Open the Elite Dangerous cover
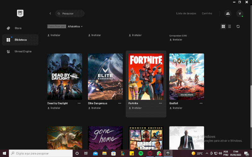This screenshot has width=252, height=157. click(x=106, y=77)
